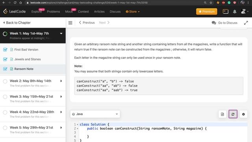Click the help icon beside Java
This screenshot has width=252, height=142.
click(x=74, y=114)
